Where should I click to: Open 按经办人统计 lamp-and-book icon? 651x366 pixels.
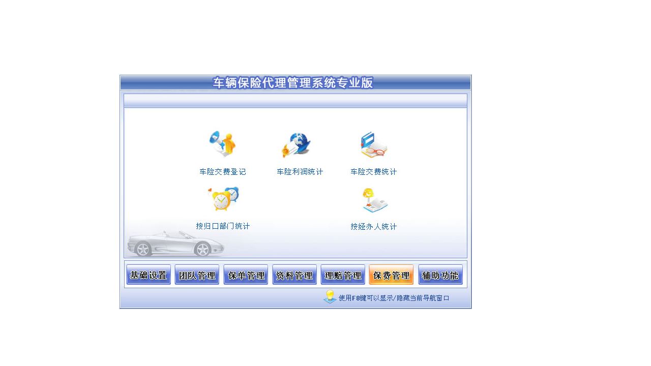(x=375, y=199)
